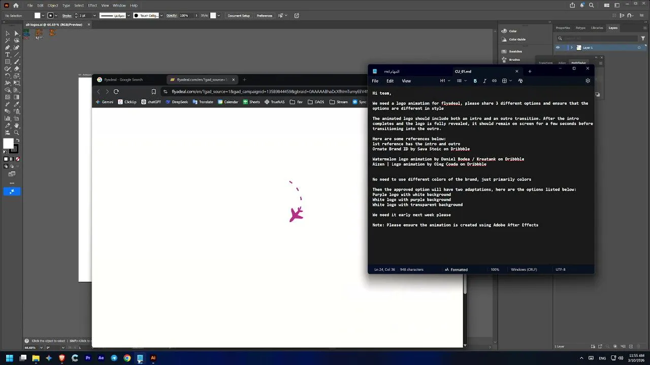Open the ChatGPT bookmark in Chrome
Viewport: 650px width, 365px height.
click(x=151, y=102)
